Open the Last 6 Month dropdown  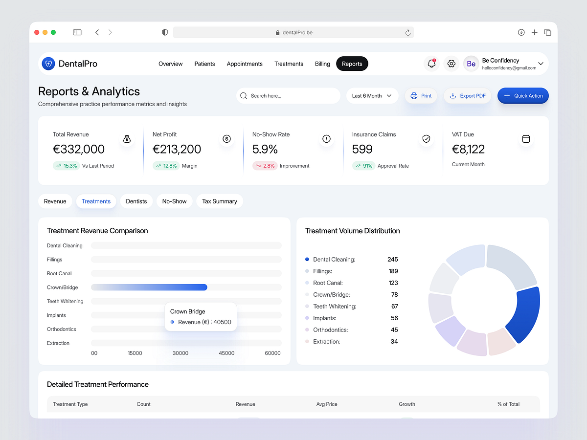[372, 96]
